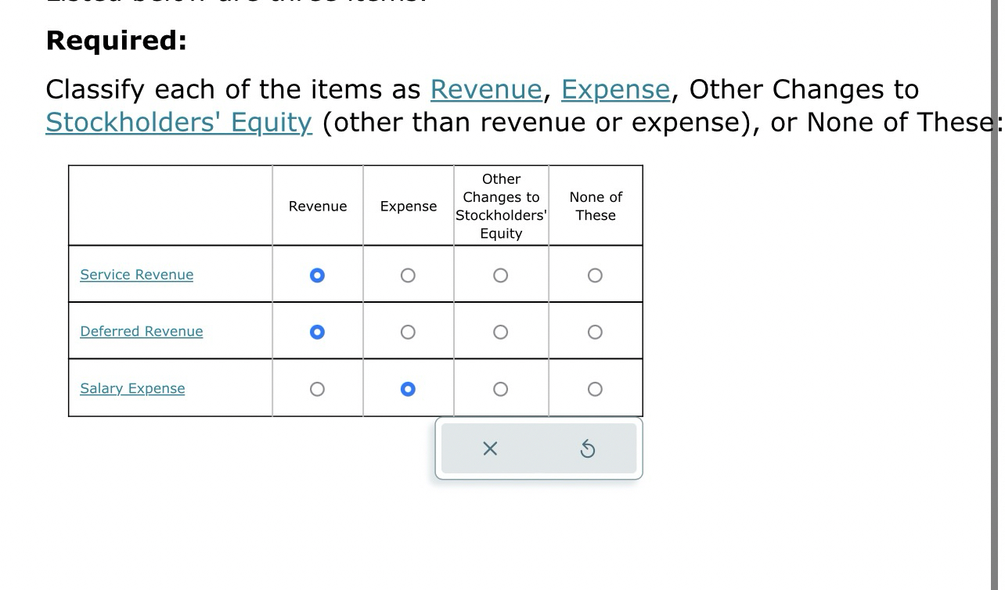Select Other Changes for Salary Expense
Screen dimensions: 1005x590
(x=500, y=388)
